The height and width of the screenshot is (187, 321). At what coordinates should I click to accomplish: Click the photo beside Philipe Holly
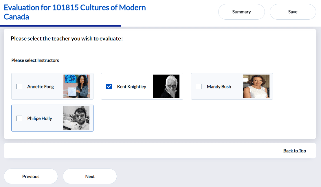(76, 118)
